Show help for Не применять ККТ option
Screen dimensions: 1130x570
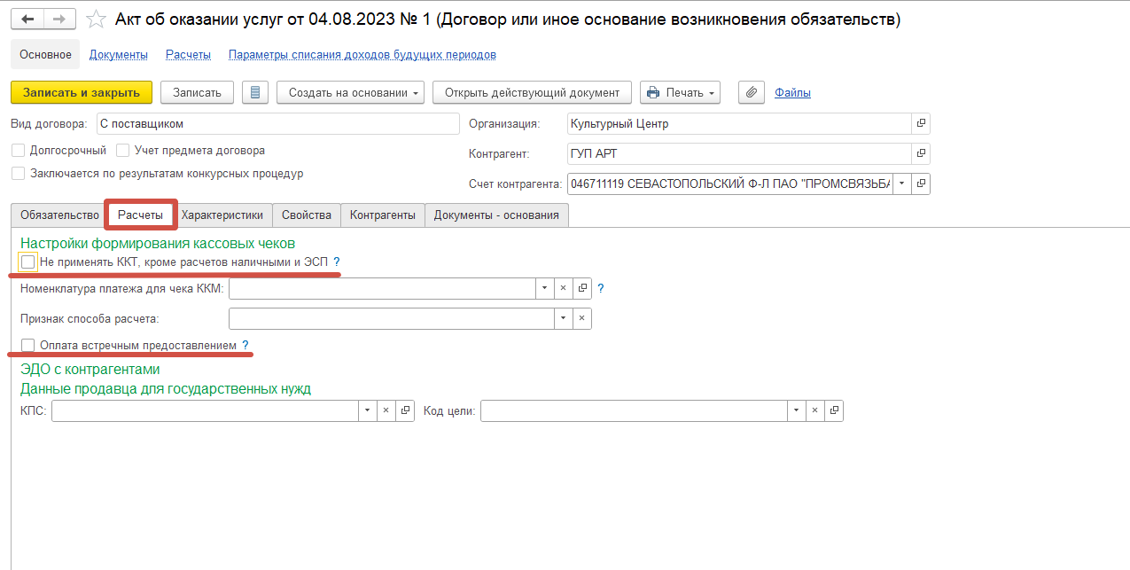pos(337,262)
